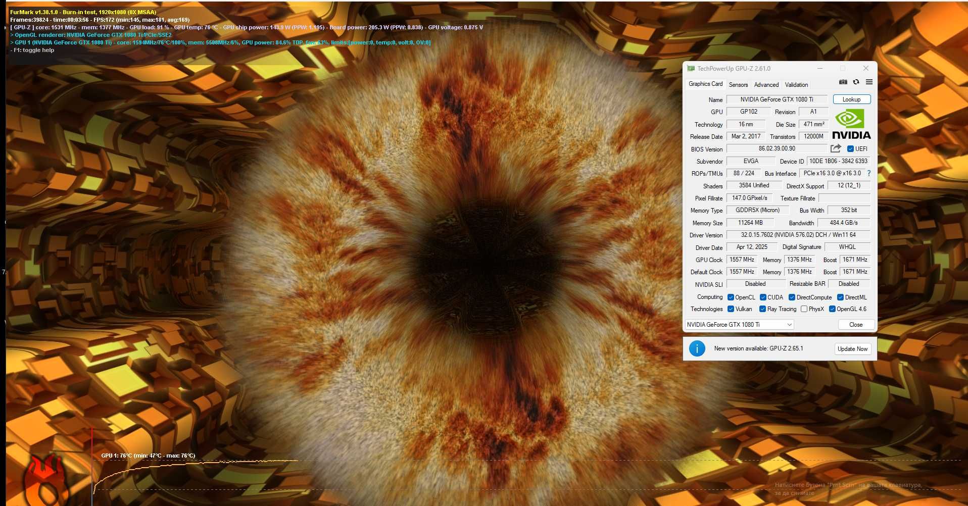Click the DirectX Support field 12 (12_1)

(x=849, y=185)
